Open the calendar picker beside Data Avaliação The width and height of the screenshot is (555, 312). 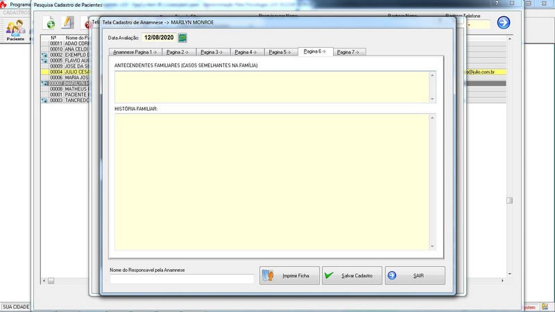182,38
